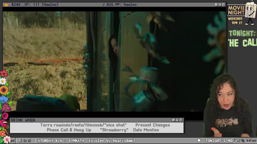Click the second quick-launch icon on the taskbar

tap(25, 140)
